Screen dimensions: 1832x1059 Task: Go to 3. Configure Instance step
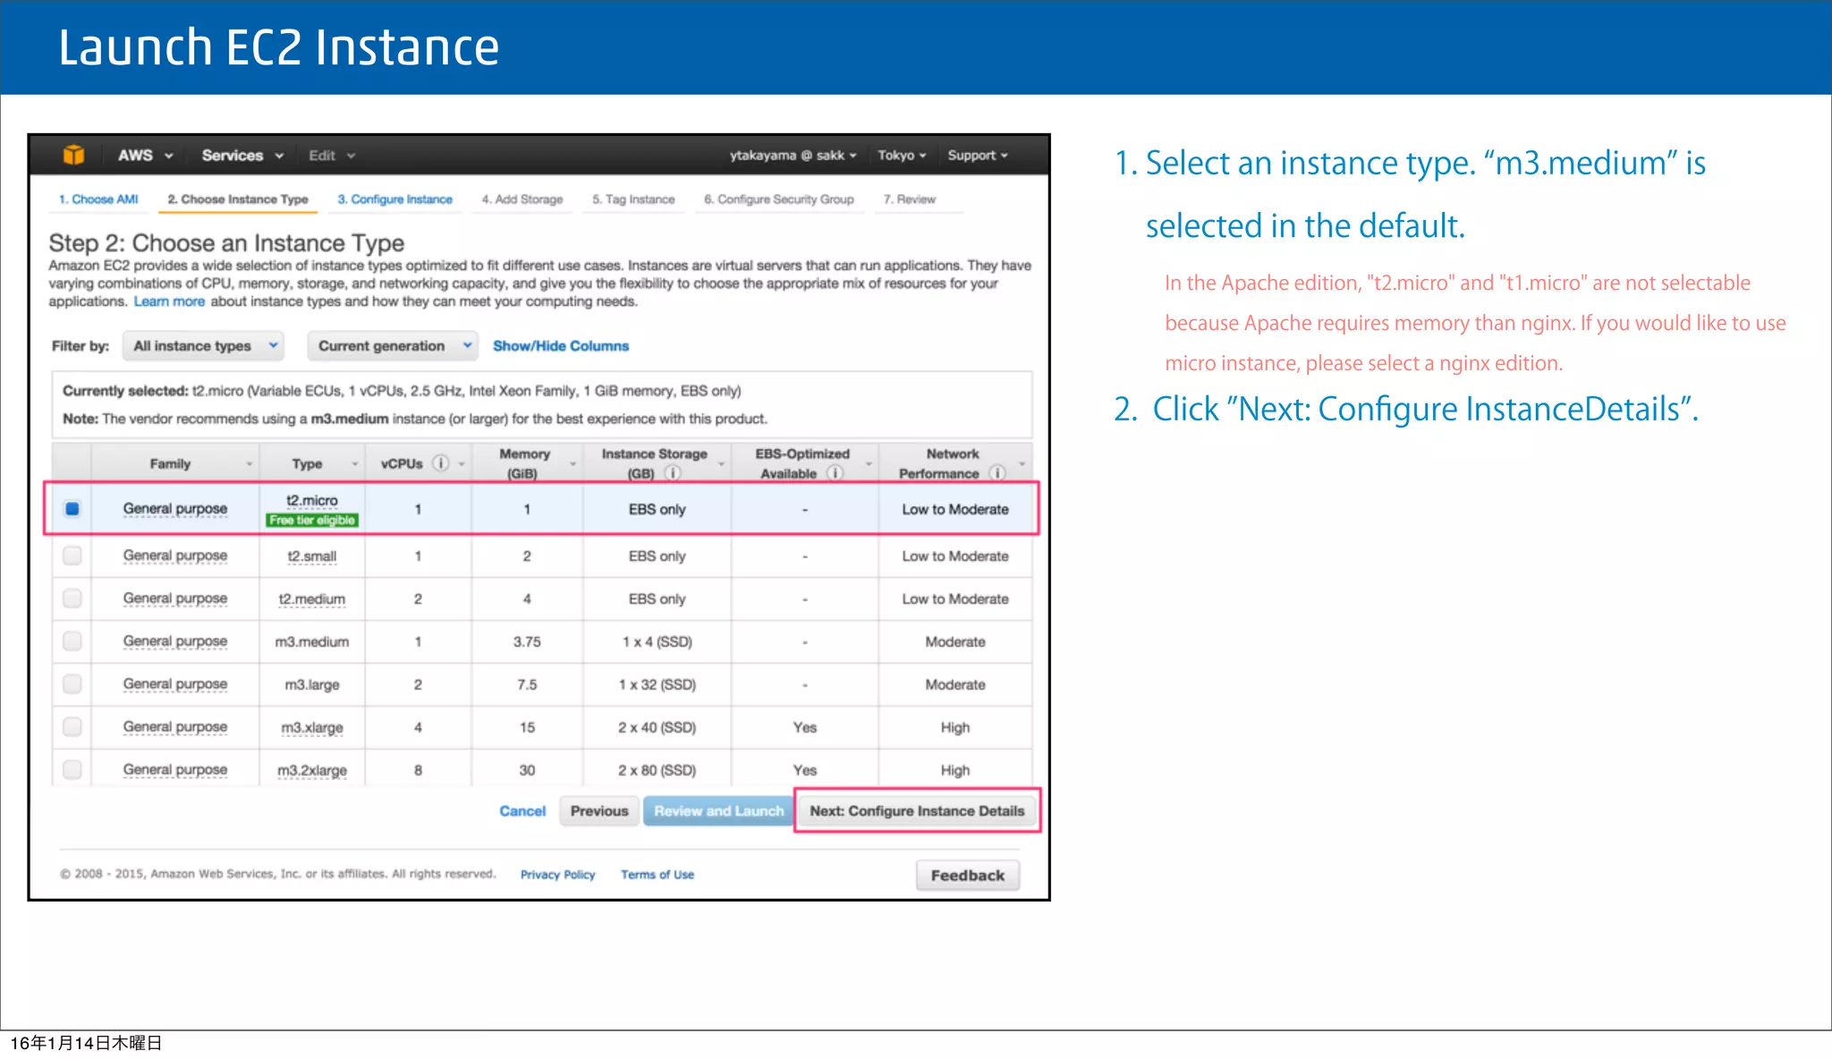point(394,199)
